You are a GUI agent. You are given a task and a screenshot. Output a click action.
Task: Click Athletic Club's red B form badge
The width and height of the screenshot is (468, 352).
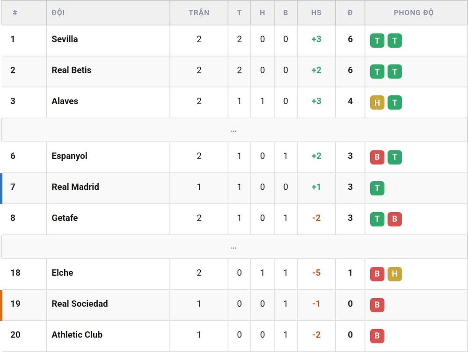[x=377, y=336]
